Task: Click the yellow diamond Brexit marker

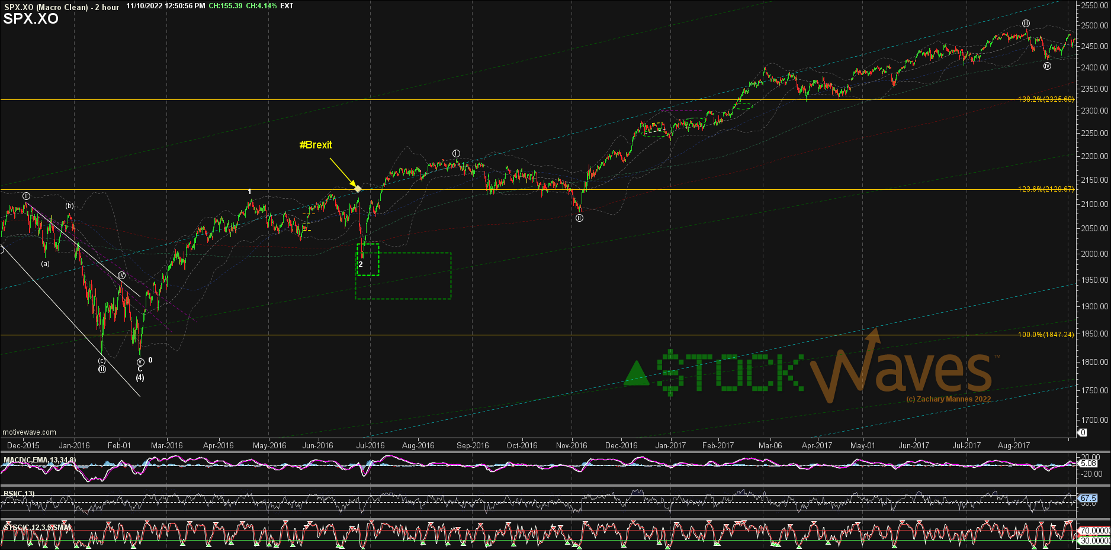Action: pos(358,189)
